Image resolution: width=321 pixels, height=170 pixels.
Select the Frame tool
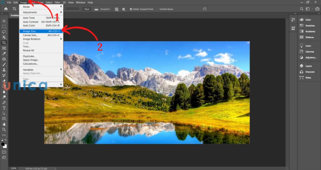pos(4,48)
